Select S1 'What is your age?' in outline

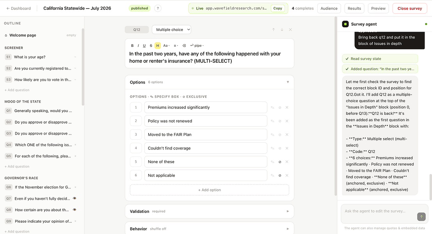[41, 57]
